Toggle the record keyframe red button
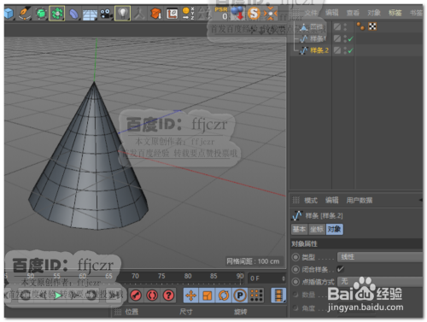This screenshot has width=427, height=322. [136, 296]
